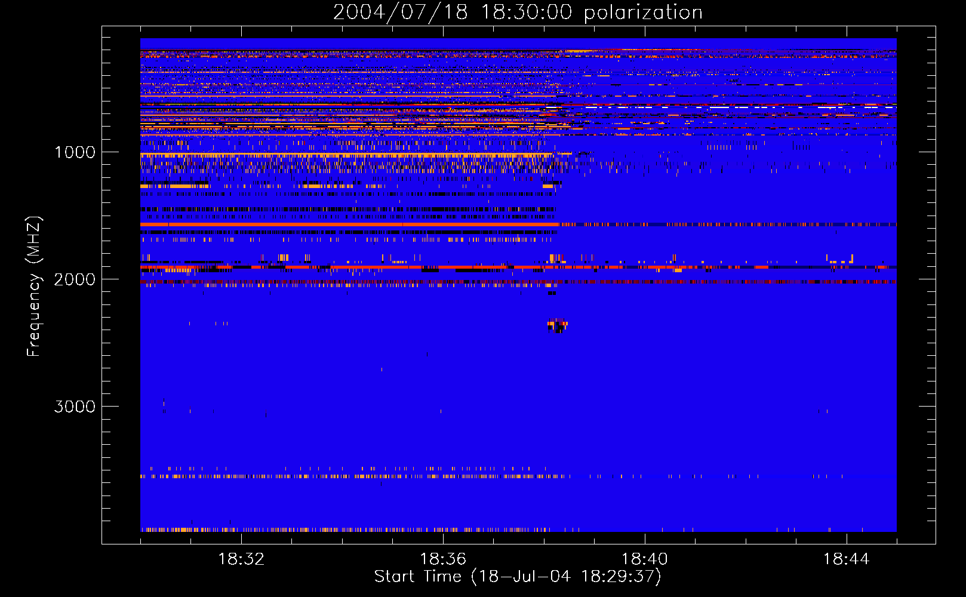This screenshot has height=597, width=966.
Task: Select the 1000 frequency tick label
Action: (x=75, y=152)
